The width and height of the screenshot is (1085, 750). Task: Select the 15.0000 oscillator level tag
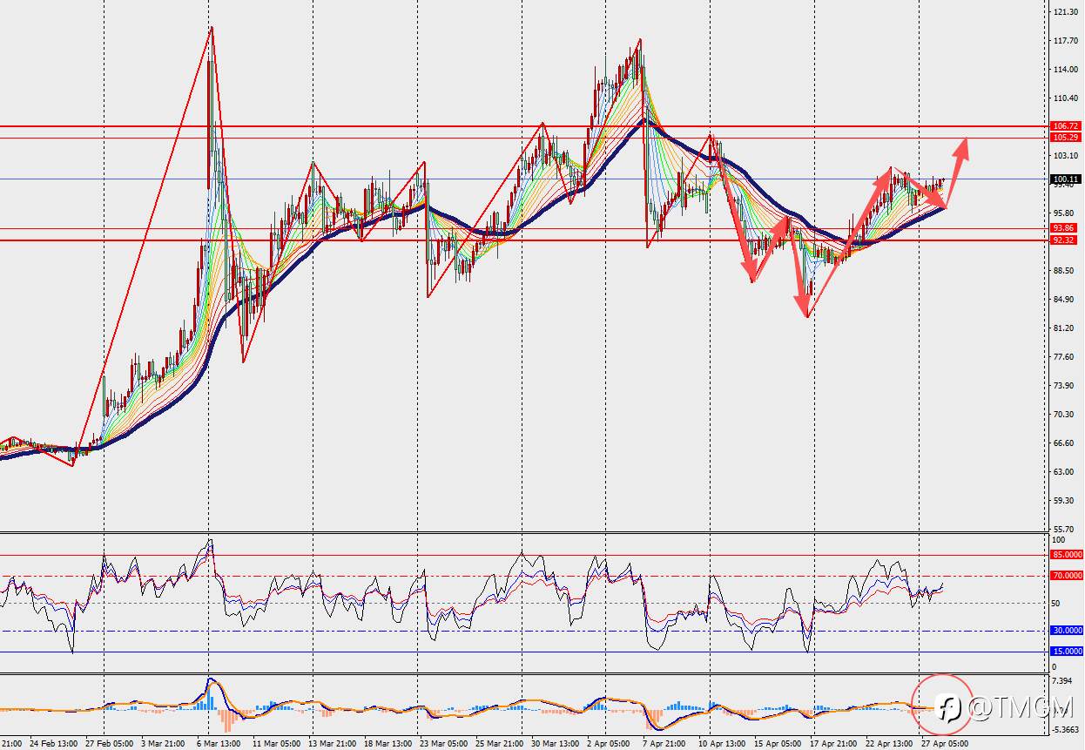pos(1067,652)
